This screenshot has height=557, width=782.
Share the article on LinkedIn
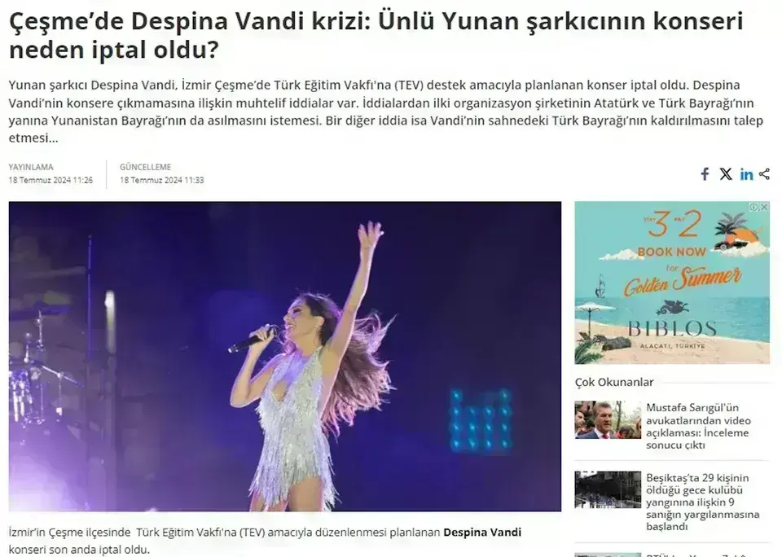(x=747, y=174)
